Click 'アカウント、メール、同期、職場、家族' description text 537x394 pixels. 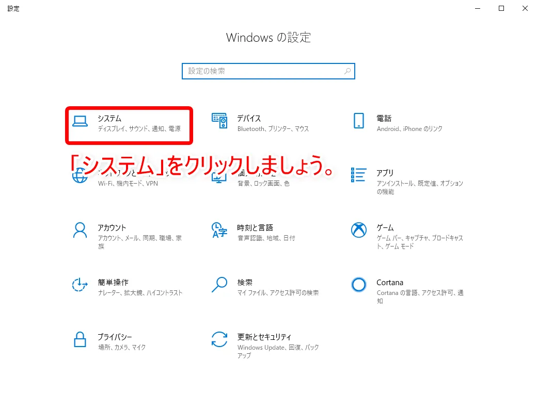click(x=140, y=242)
